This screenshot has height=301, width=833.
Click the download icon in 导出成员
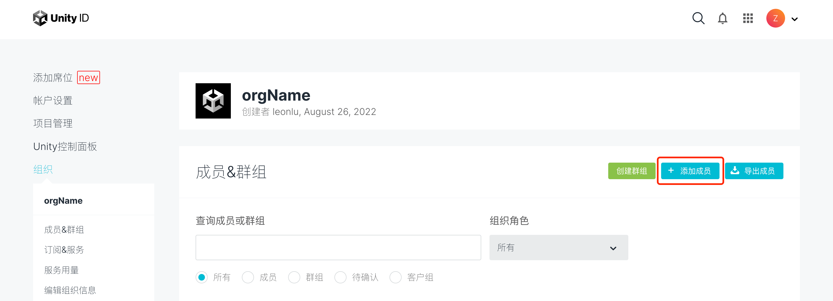[735, 171]
